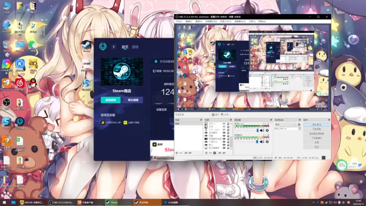Open the Steam desktop shortcut icon
This screenshot has width=366, height=206.
coord(86,46)
